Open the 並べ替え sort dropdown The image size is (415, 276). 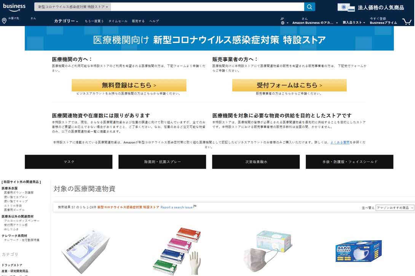click(x=394, y=208)
